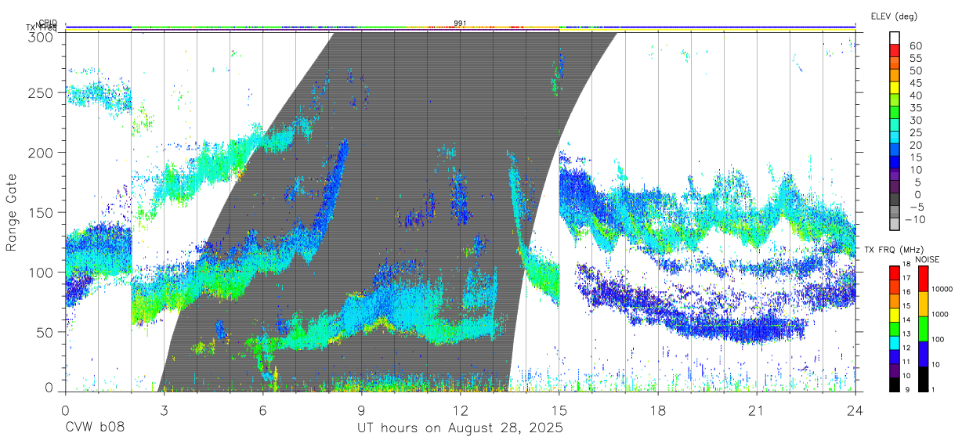The height and width of the screenshot is (444, 962).
Task: Click the "ELEV (deg)" color bar title
Action: point(894,16)
